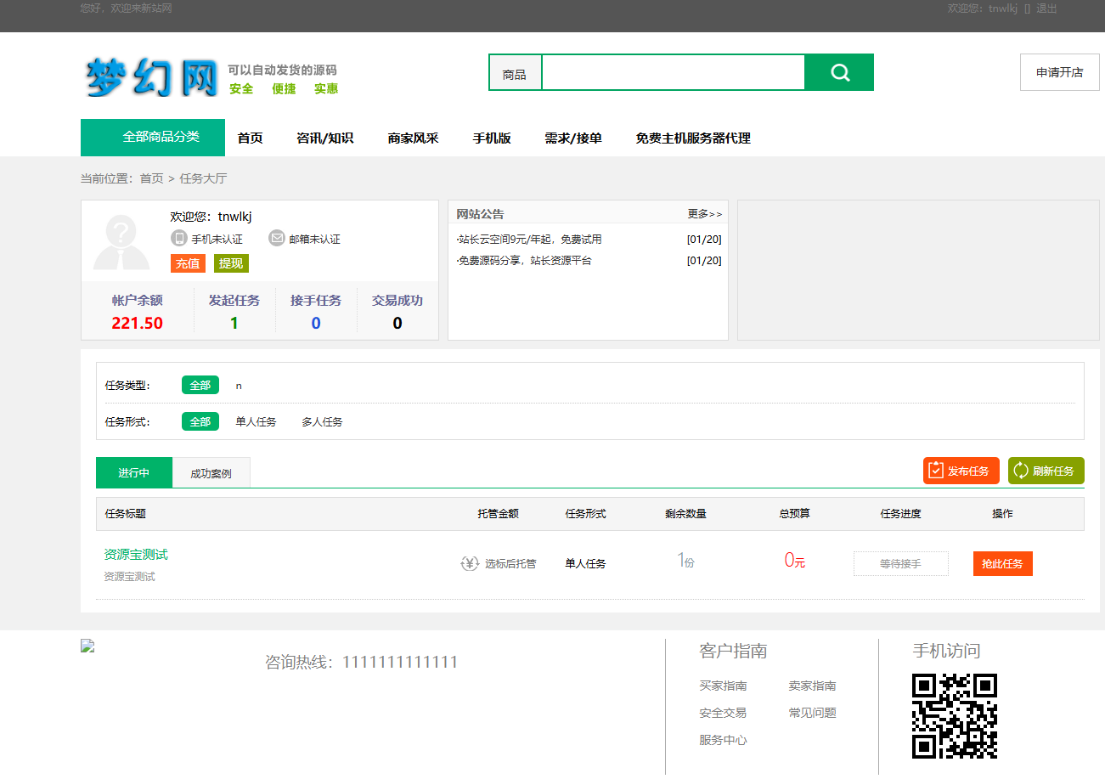
Task: Open 手机版 navigation item
Action: [492, 138]
